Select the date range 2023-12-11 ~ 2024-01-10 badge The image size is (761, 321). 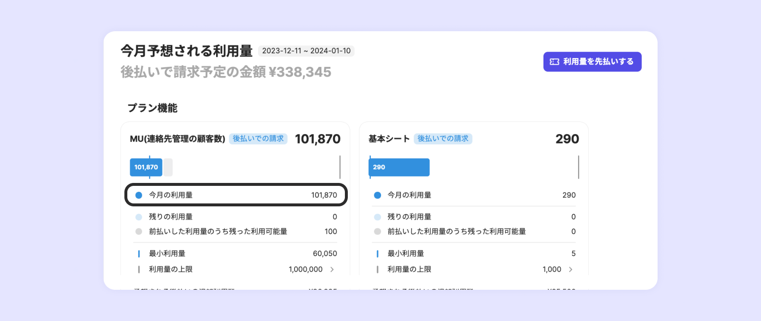(x=306, y=51)
